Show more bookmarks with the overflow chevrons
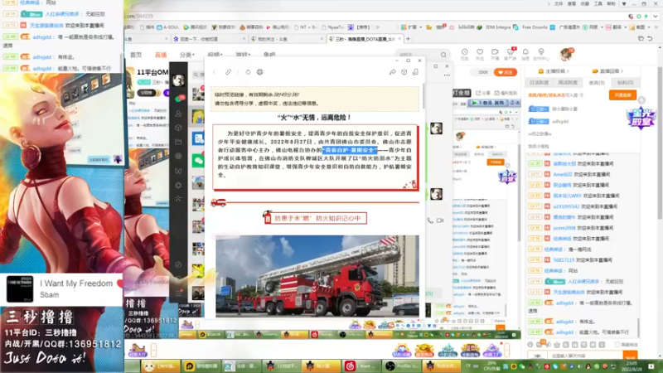This screenshot has width=663, height=373. [x=378, y=27]
